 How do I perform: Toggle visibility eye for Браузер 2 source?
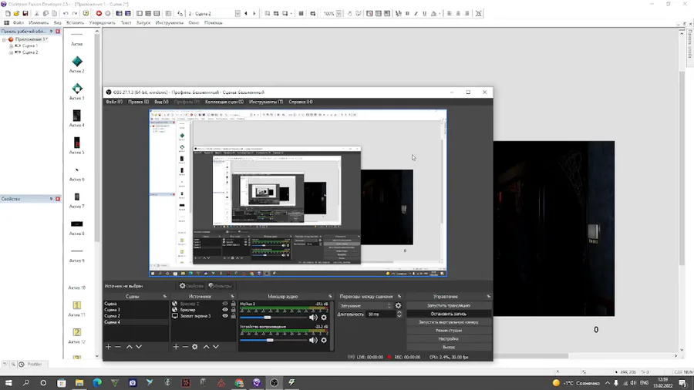click(x=225, y=304)
